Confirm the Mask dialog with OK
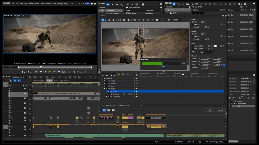This screenshot has width=259, height=145. [210, 110]
